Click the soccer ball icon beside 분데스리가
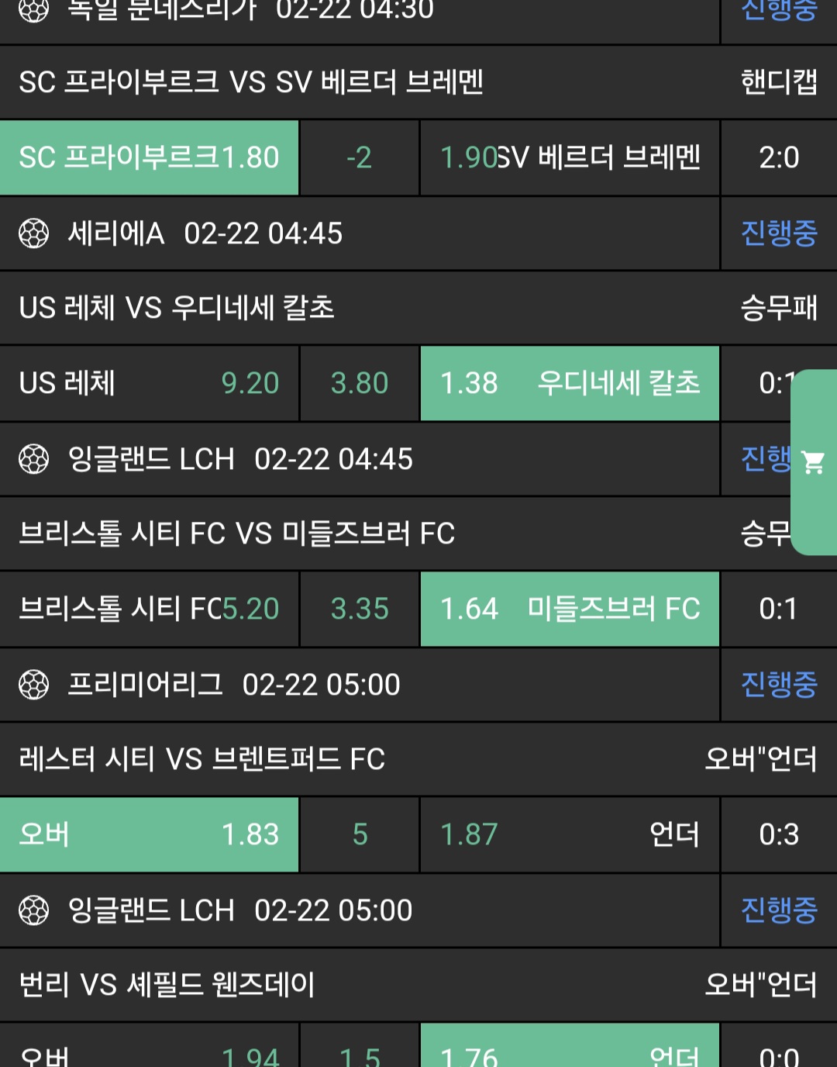This screenshot has width=837, height=1067. pos(33,11)
